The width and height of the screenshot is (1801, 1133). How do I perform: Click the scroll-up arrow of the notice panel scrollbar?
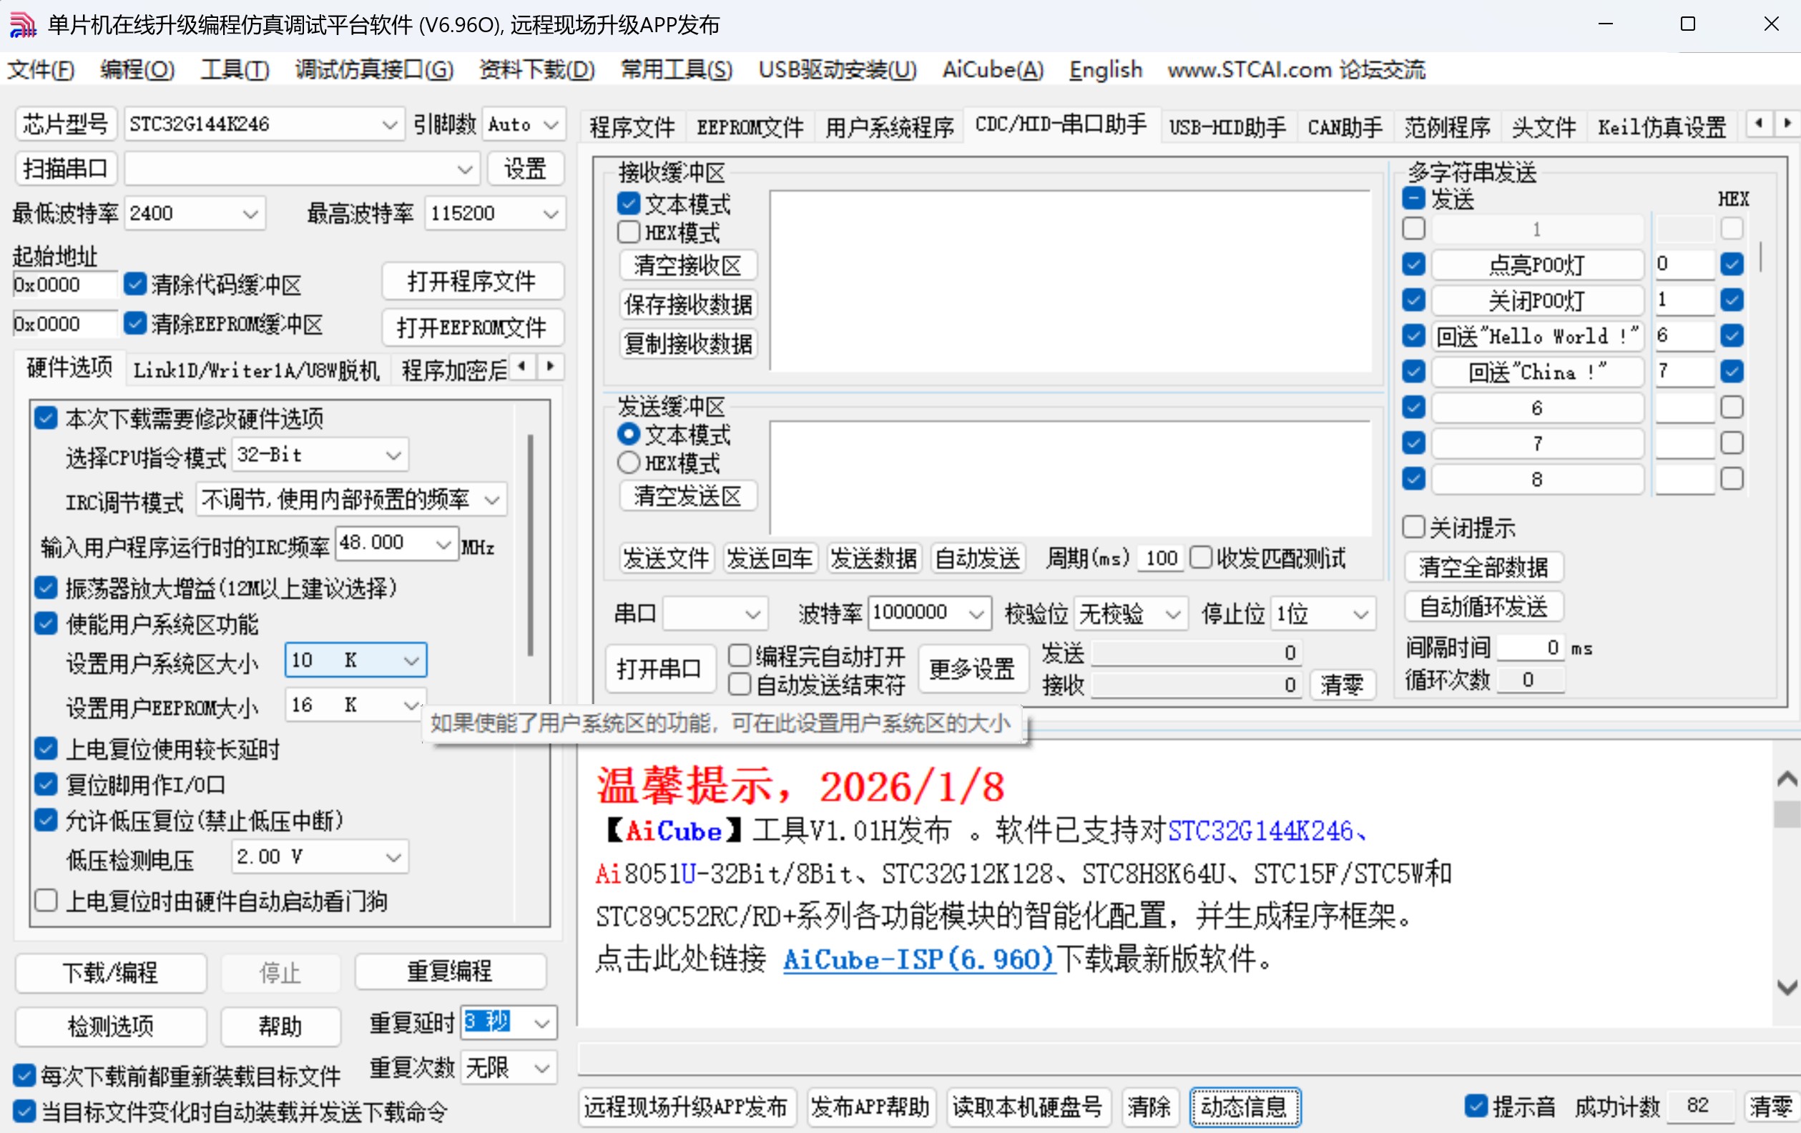[1786, 778]
